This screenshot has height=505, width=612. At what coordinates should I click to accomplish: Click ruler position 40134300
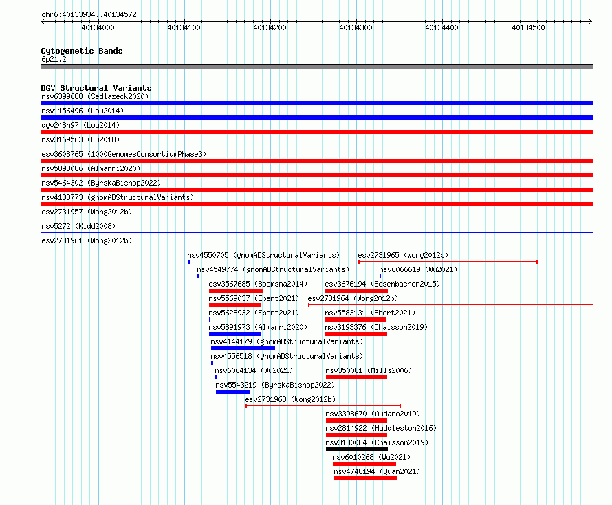356,27
